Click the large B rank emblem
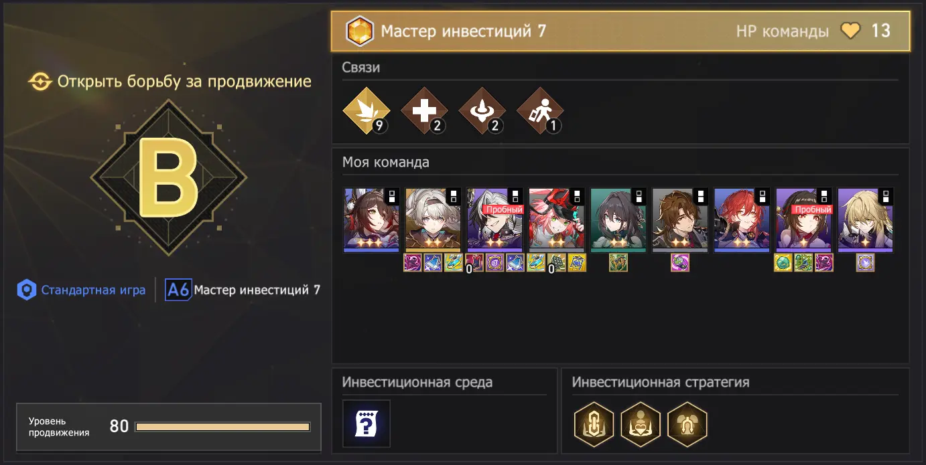 click(x=168, y=177)
